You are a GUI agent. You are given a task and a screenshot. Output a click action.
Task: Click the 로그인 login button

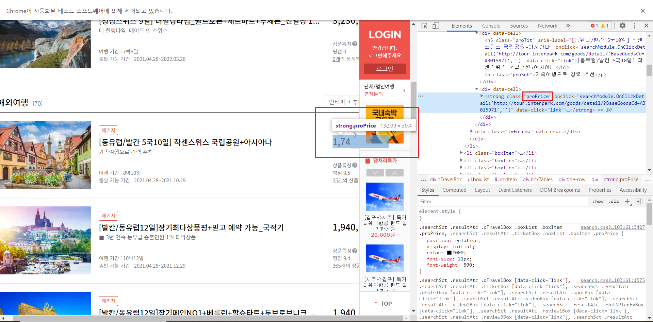pos(385,69)
